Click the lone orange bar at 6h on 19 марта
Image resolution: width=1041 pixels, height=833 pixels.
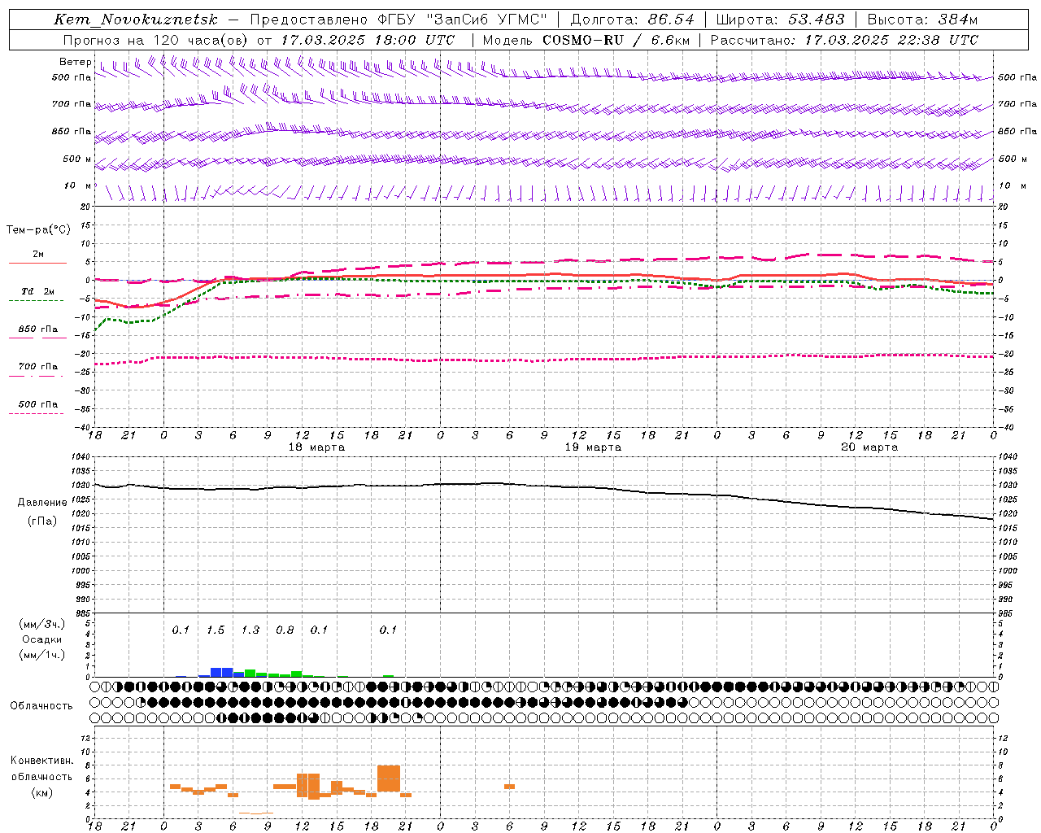point(509,786)
